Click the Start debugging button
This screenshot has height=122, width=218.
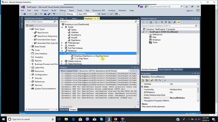[x=102, y=14]
